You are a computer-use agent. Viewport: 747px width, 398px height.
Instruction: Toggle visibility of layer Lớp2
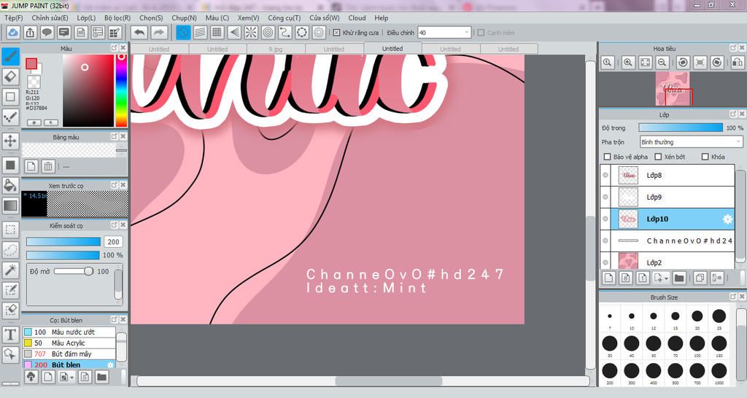pyautogui.click(x=605, y=262)
